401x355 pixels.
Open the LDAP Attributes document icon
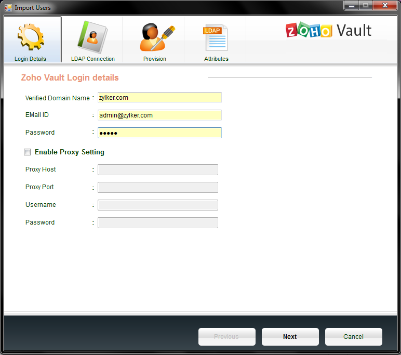[x=215, y=38]
